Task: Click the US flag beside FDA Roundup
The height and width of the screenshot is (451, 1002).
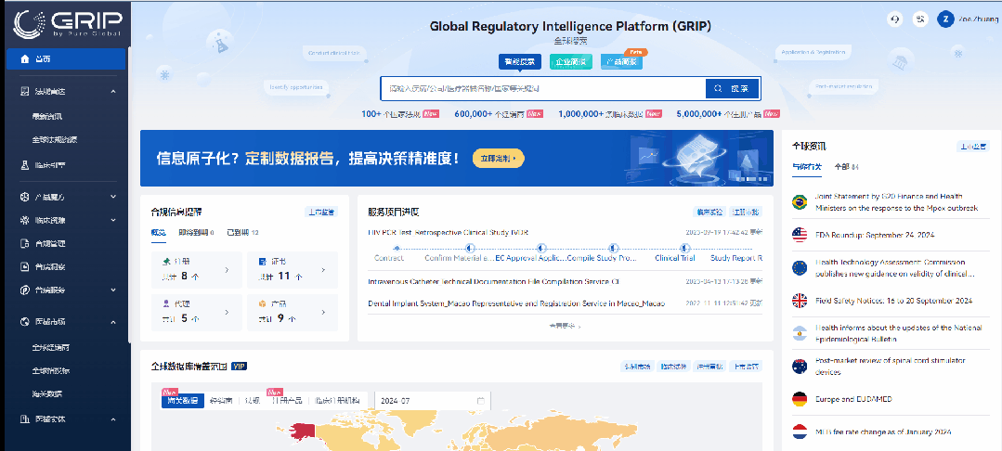Action: point(800,235)
